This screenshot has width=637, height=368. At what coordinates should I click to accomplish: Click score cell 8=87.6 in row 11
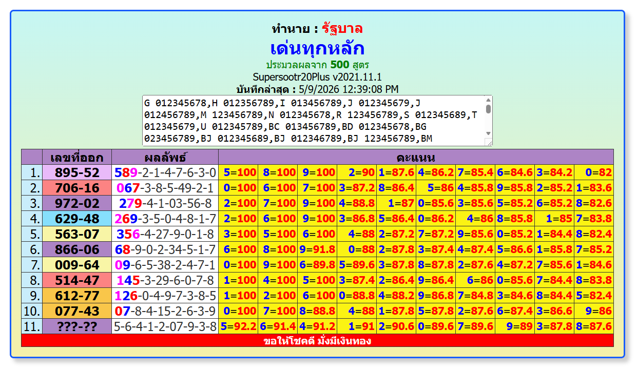(594, 326)
